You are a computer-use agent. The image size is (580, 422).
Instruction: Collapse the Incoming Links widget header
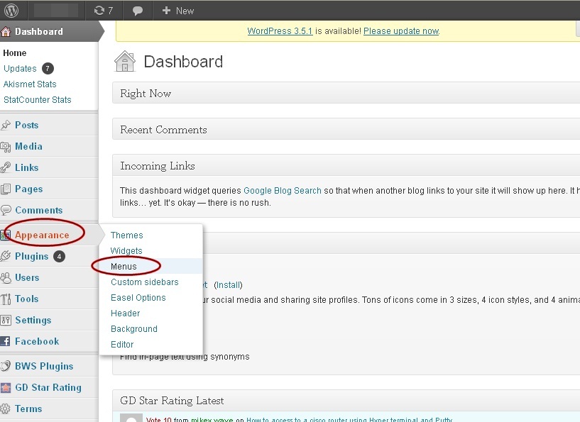346,165
